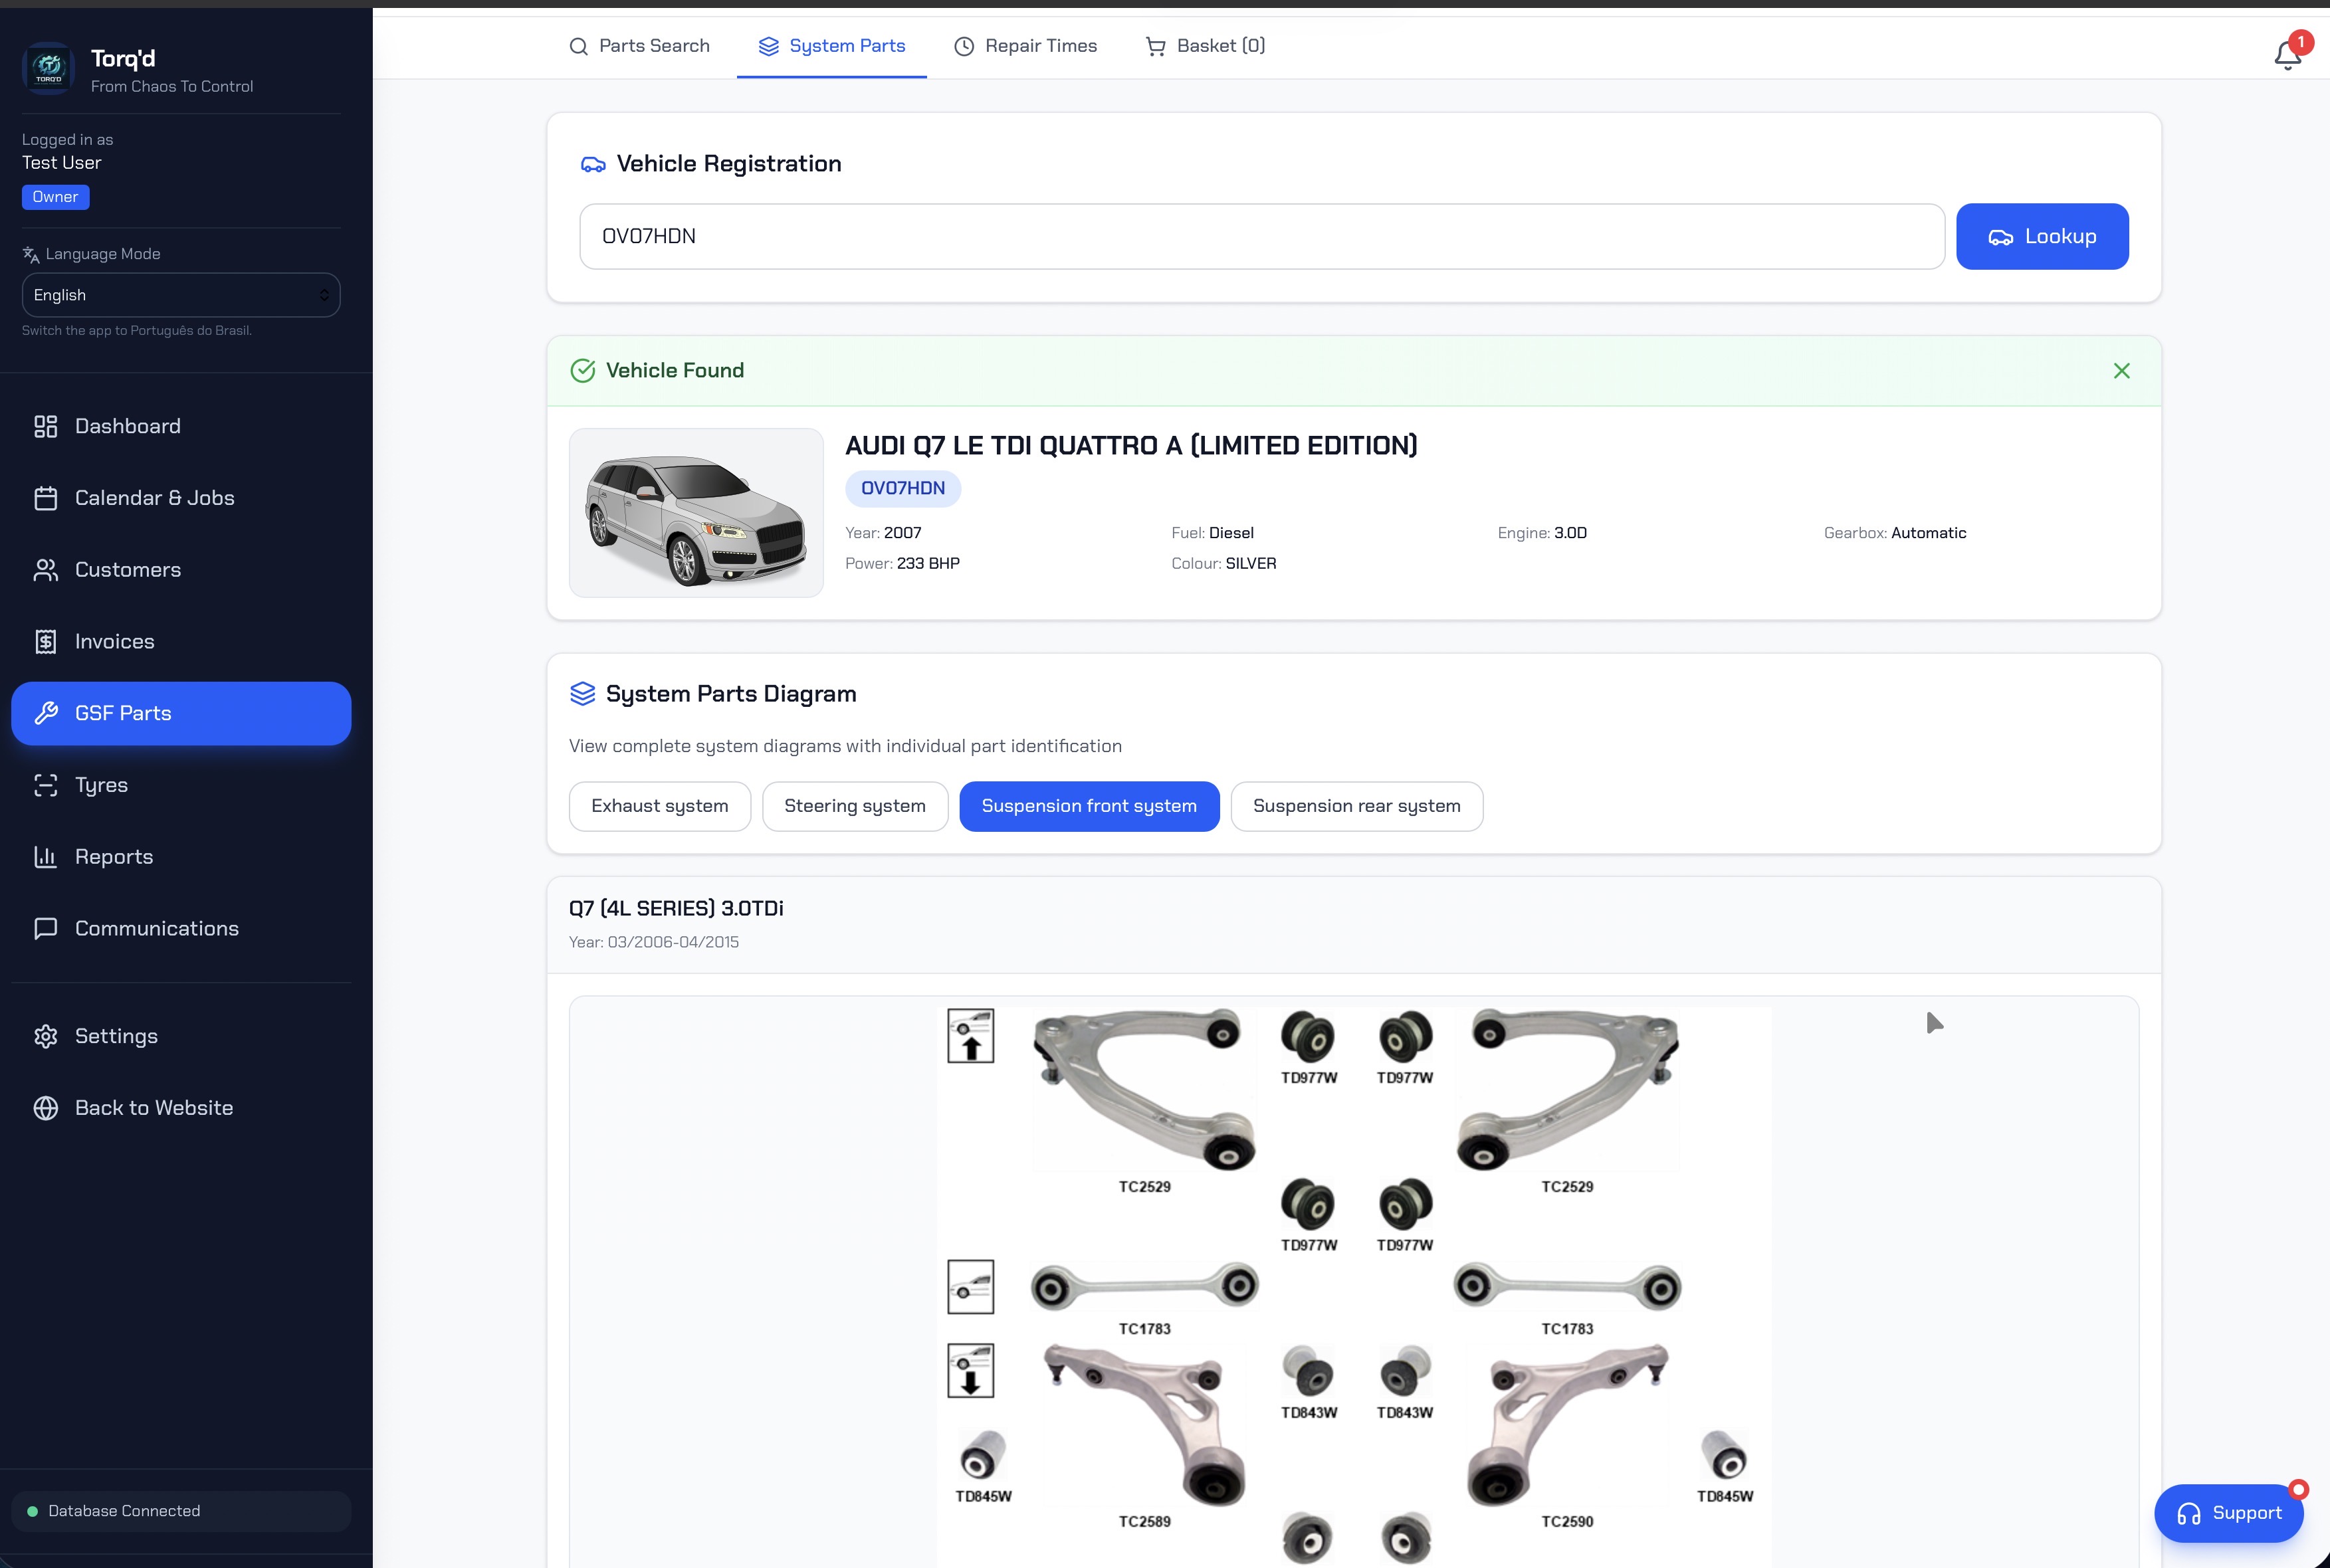Viewport: 2330px width, 1568px height.
Task: Click the Owner role badge
Action: 56,197
